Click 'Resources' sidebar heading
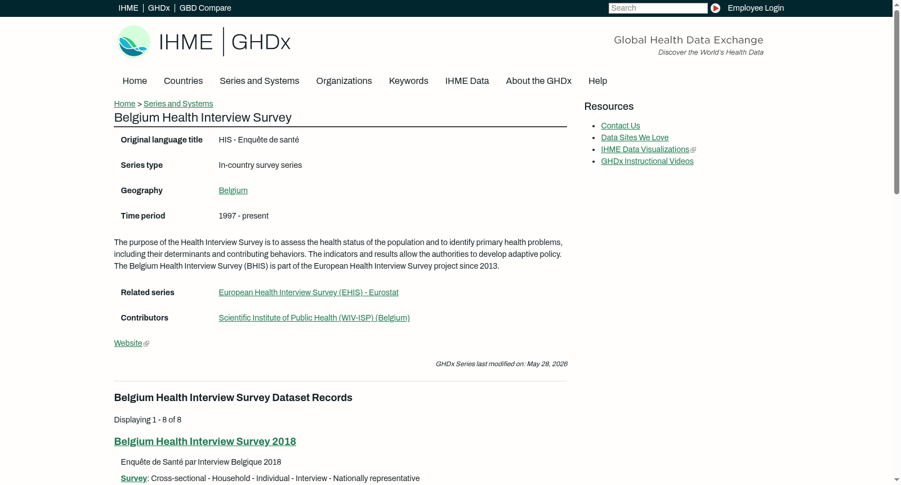Screen dimensions: 901x485 pos(609,106)
